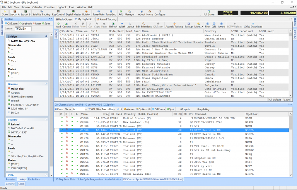Viewport: 297px width, 190px height.
Task: Switch to the Radio Screen tab
Action: (64, 19)
